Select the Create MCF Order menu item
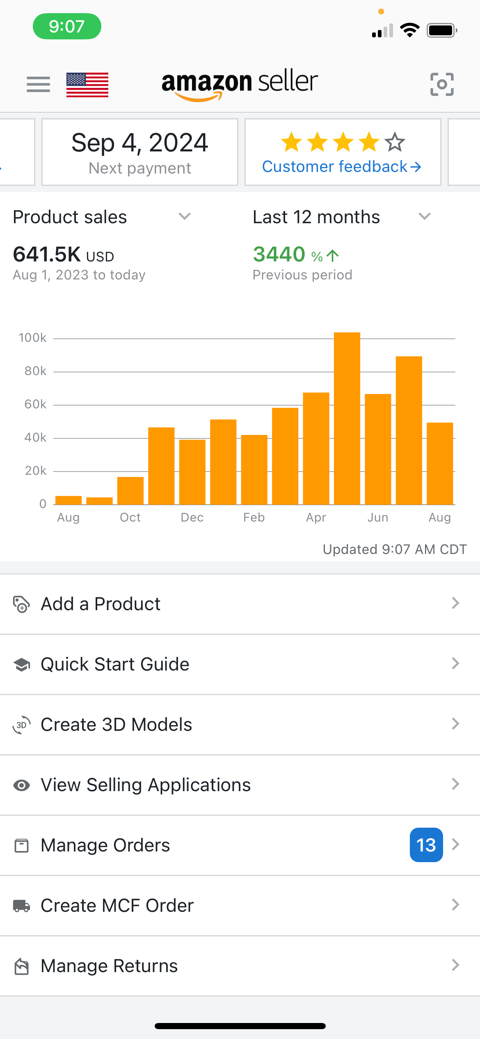 point(117,906)
